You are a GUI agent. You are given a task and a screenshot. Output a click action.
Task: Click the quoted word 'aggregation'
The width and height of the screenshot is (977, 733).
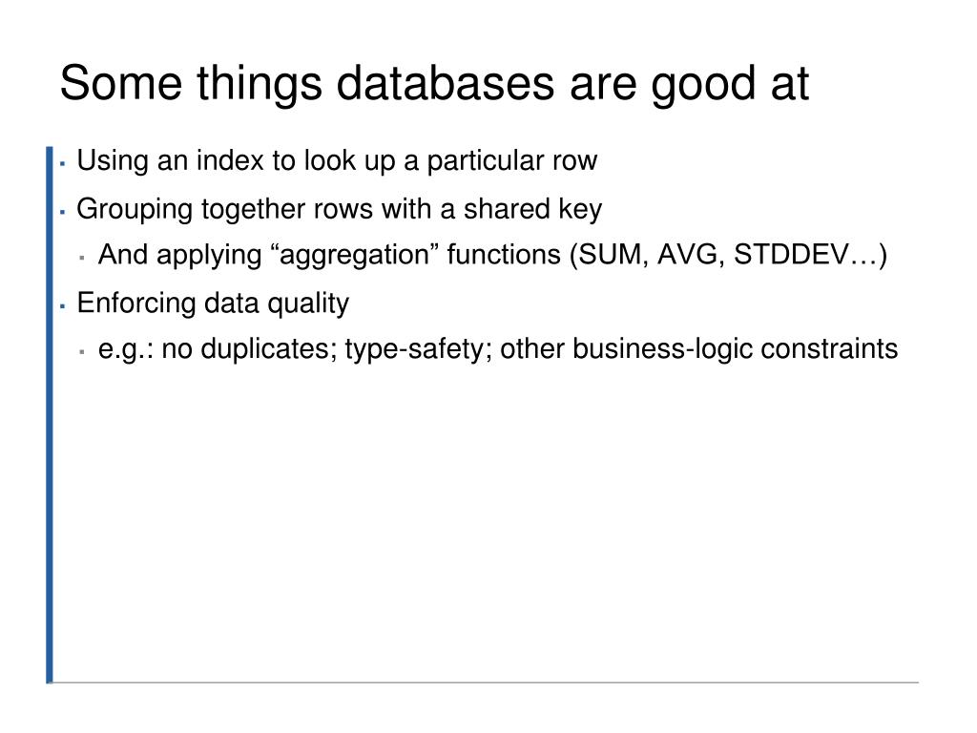[355, 256]
